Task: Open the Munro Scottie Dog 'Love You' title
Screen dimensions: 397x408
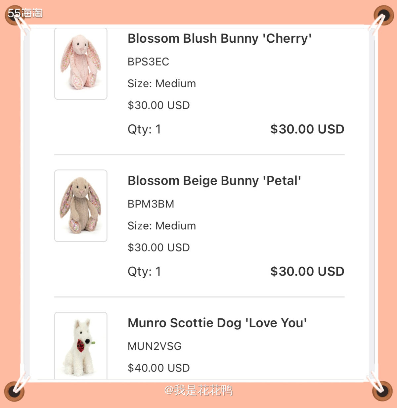Action: tap(217, 323)
